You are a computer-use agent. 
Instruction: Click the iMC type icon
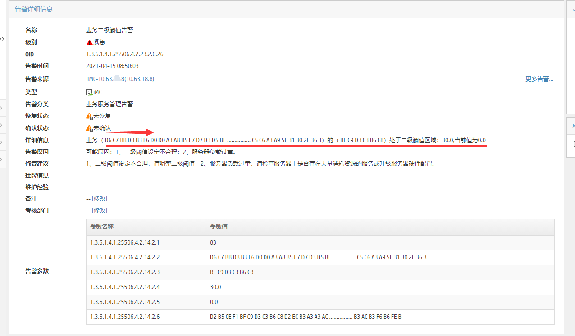coord(89,92)
